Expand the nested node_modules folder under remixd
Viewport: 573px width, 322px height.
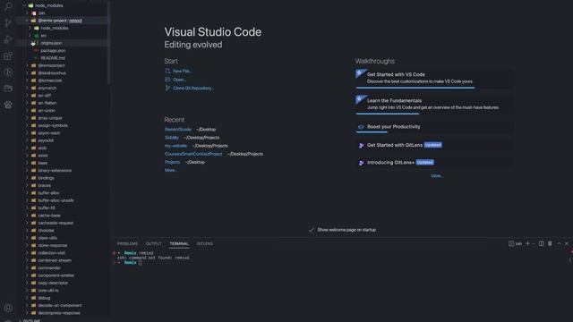[x=30, y=28]
